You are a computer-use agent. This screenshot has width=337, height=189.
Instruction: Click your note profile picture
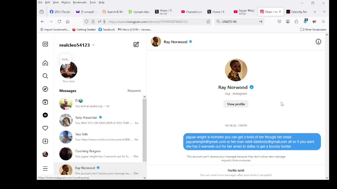[x=68, y=70]
